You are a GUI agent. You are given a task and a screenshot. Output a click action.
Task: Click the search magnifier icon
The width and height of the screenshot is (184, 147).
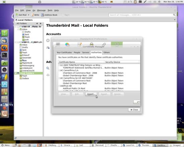point(174,15)
